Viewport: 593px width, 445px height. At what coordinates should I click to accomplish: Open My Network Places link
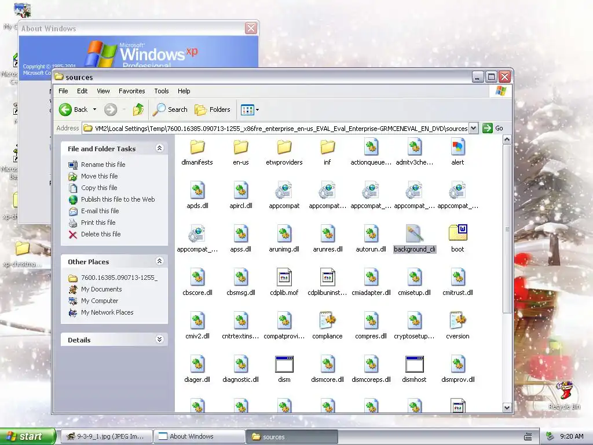pos(107,312)
